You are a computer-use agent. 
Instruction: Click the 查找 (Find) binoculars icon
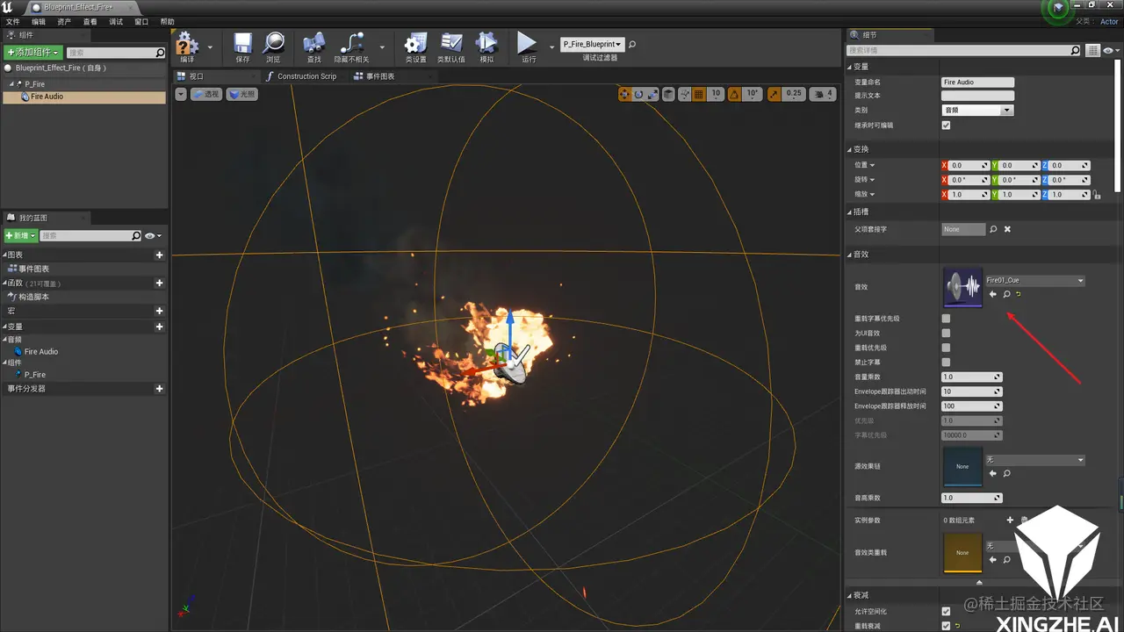tap(314, 45)
